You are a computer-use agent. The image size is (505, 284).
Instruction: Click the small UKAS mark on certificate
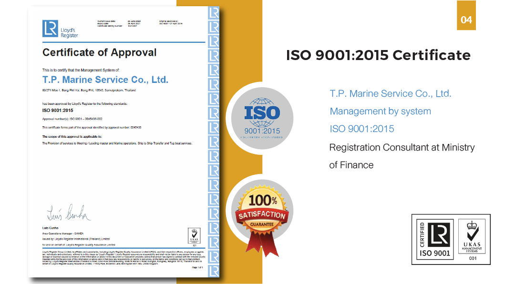click(195, 235)
